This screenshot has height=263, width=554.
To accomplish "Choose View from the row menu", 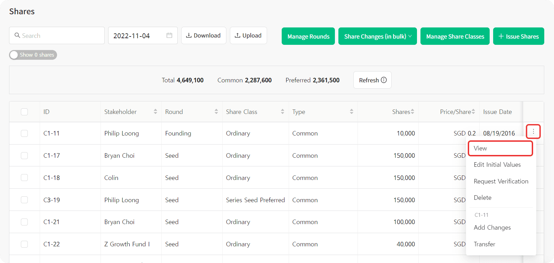I will tap(500, 148).
